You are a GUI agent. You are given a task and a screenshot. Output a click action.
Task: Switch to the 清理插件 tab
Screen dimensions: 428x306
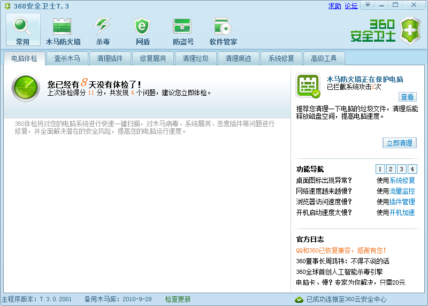(110, 58)
